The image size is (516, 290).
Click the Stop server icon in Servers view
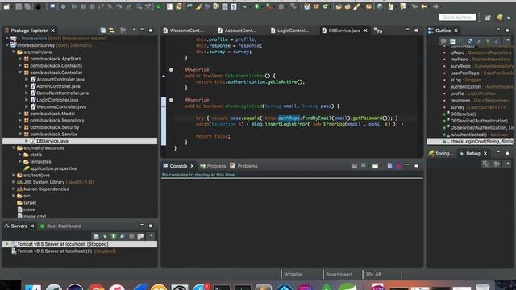pos(131,236)
